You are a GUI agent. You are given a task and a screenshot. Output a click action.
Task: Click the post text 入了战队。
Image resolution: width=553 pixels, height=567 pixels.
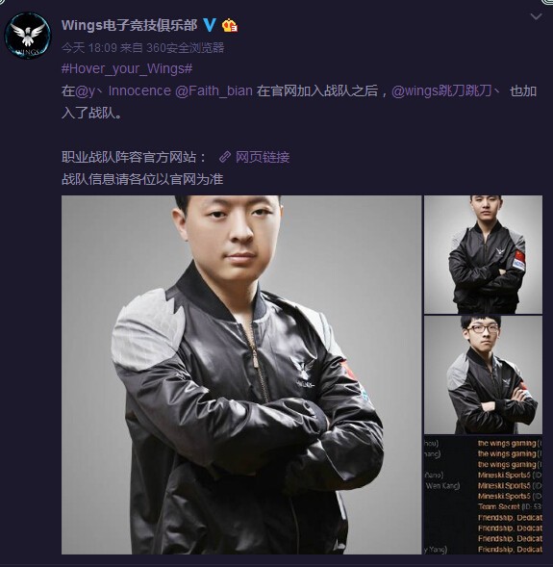click(x=91, y=114)
